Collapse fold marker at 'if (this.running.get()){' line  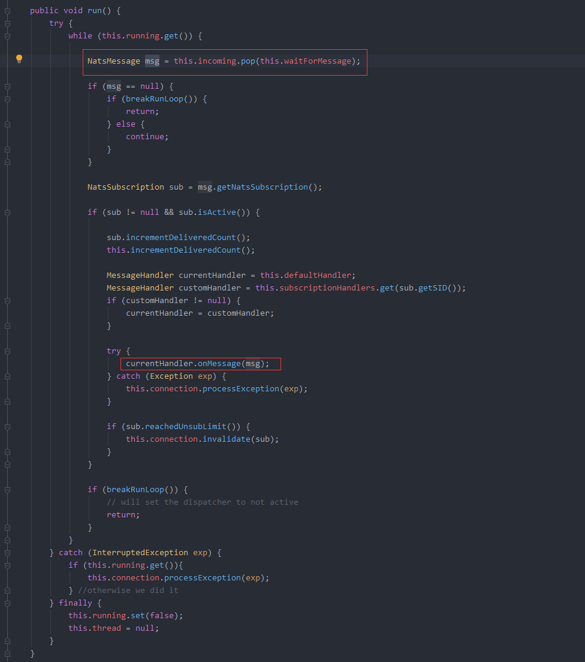click(8, 566)
